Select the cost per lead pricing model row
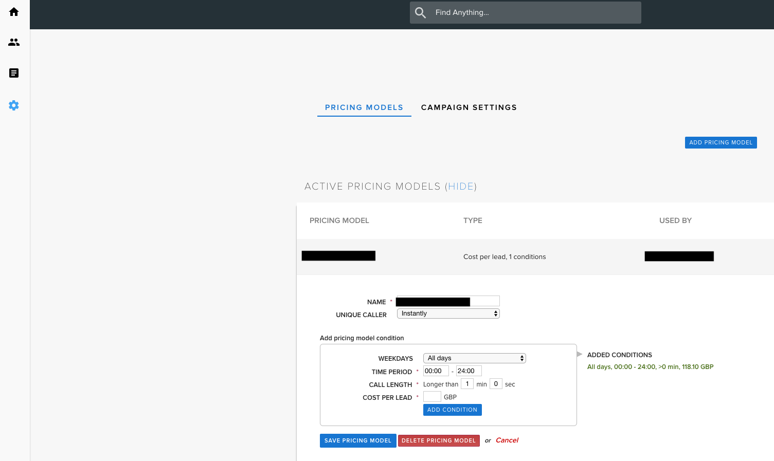The height and width of the screenshot is (461, 774). click(x=505, y=256)
